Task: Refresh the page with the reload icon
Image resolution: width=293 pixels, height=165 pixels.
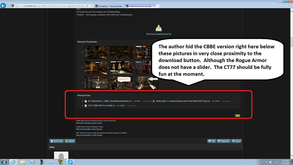Action: pos(92,6)
